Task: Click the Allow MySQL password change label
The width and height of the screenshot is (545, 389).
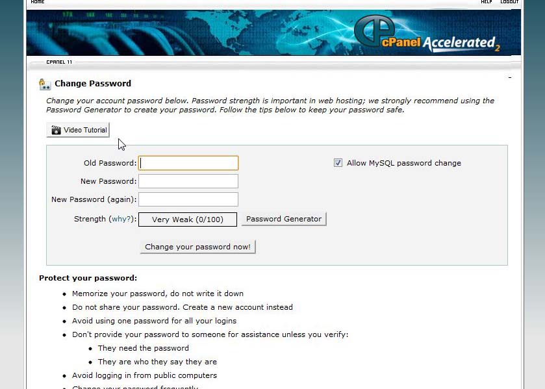Action: (403, 163)
